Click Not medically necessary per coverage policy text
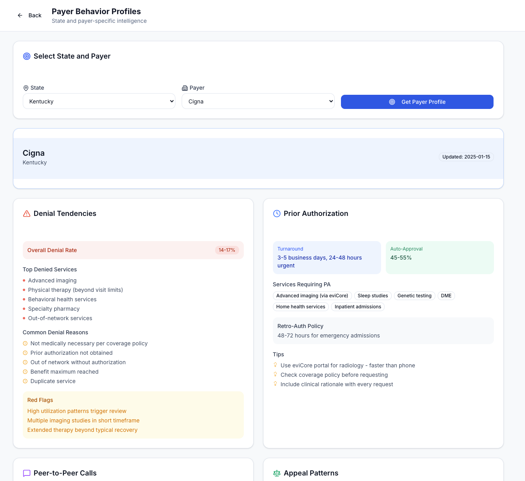 point(89,343)
